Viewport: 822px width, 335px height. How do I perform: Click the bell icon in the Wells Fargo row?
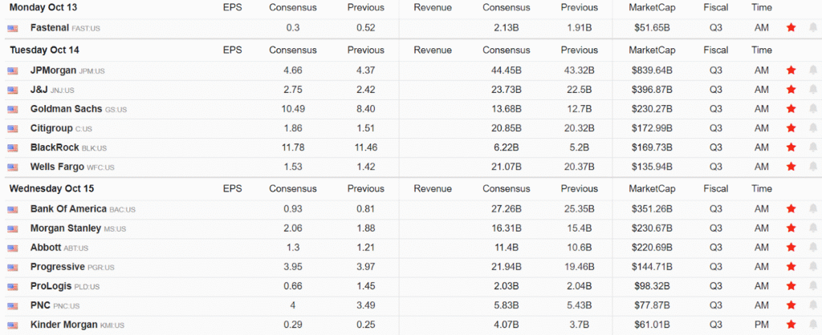click(812, 167)
